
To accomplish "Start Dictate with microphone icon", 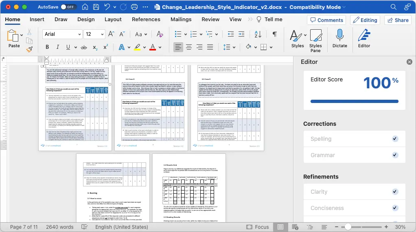I will [x=340, y=38].
